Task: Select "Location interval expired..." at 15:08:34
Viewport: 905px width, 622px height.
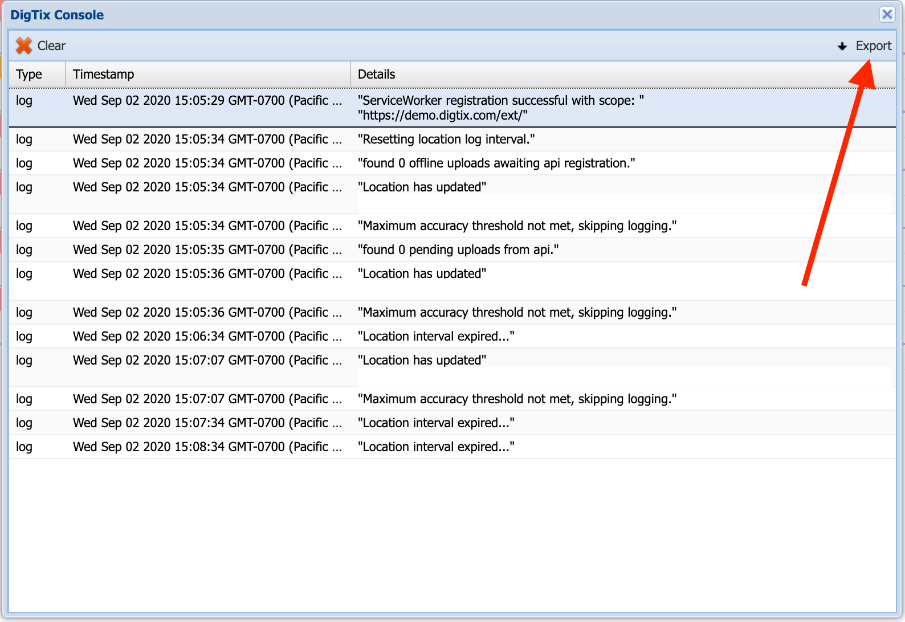Action: [x=436, y=447]
